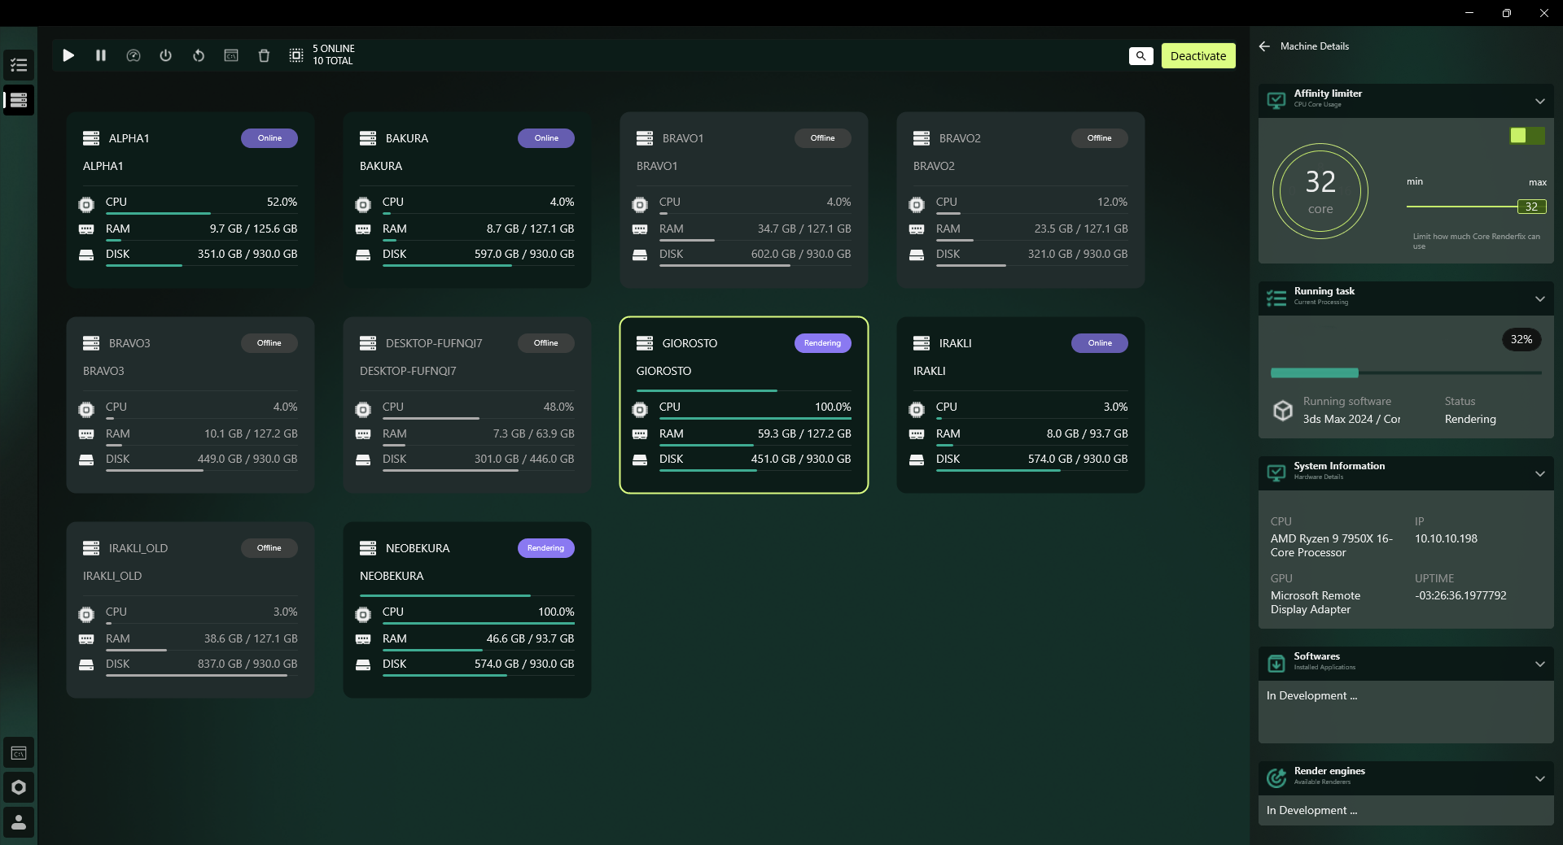Click the restart arrow icon

coord(199,55)
